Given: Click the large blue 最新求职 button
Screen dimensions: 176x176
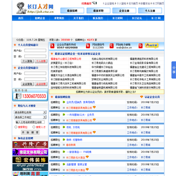Looking at the screenshot, I should click(98, 11).
